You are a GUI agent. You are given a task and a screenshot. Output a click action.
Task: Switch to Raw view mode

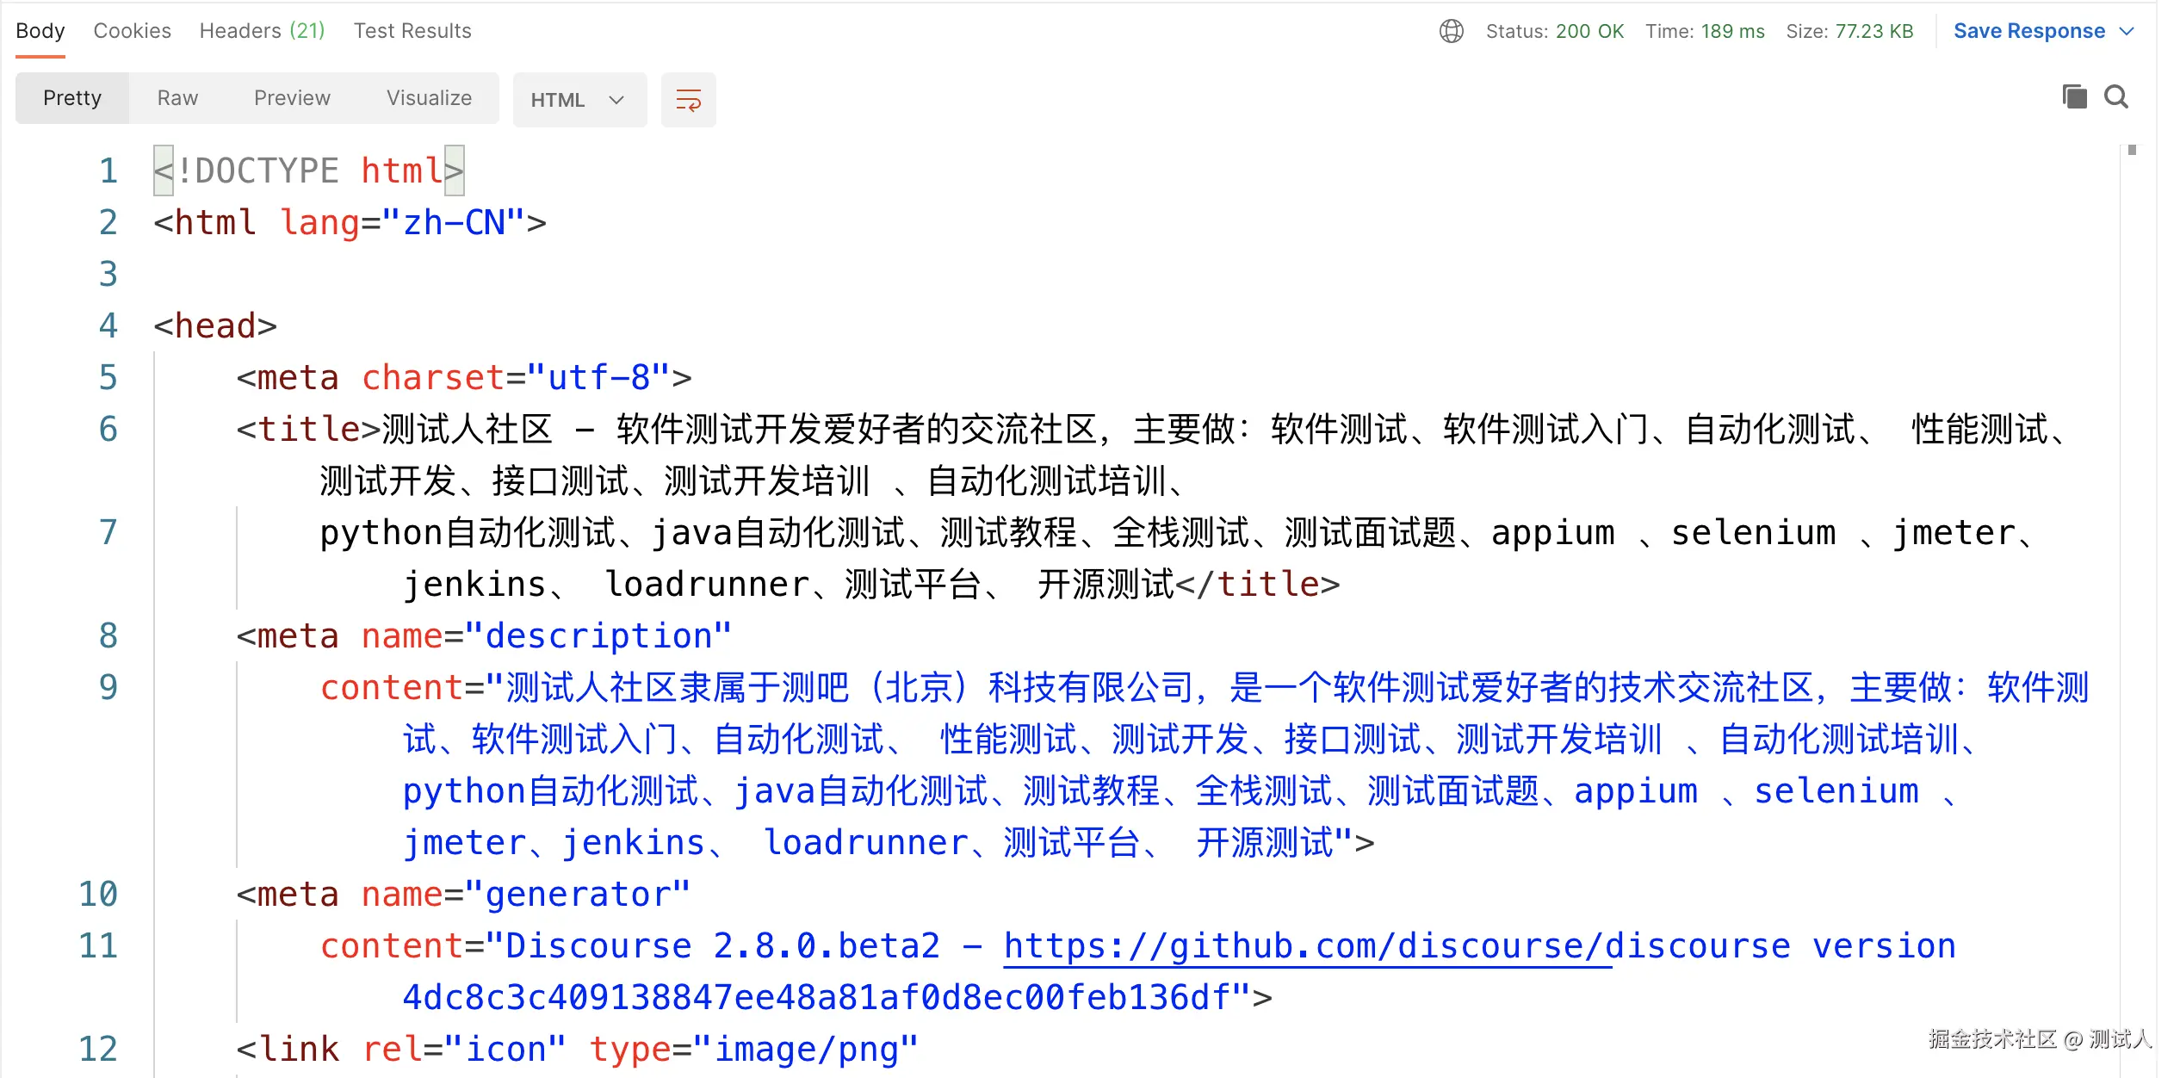click(x=177, y=98)
